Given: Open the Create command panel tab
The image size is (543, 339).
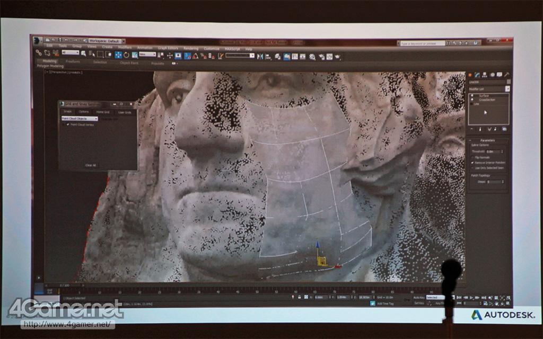Looking at the screenshot, I should click(470, 75).
